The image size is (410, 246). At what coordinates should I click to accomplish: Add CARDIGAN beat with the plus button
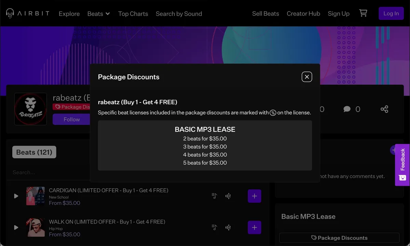point(255,196)
